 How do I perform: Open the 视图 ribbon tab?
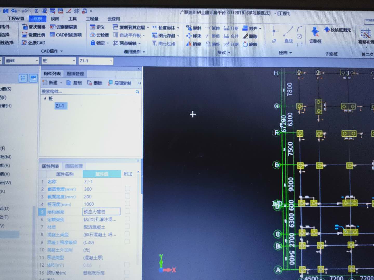pyautogui.click(x=55, y=19)
